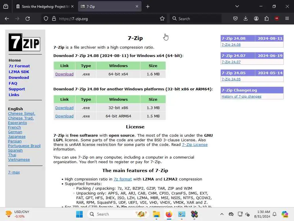
Task: Click the Firefox search box
Action: point(196,19)
